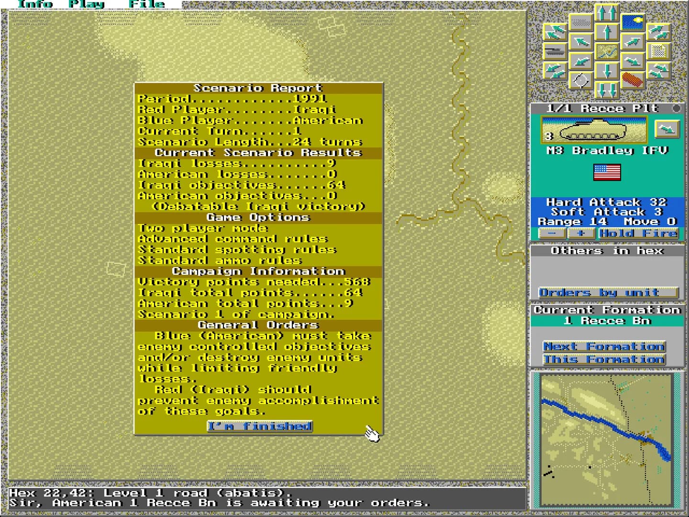Click the double southwest arrows icon
The height and width of the screenshot is (517, 689).
click(x=555, y=71)
